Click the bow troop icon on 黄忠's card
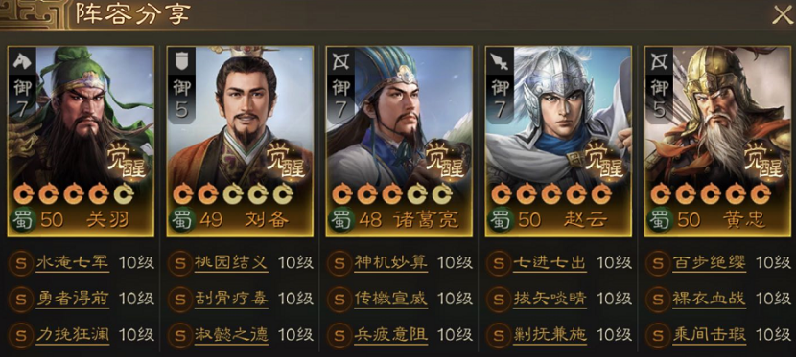 click(x=659, y=61)
